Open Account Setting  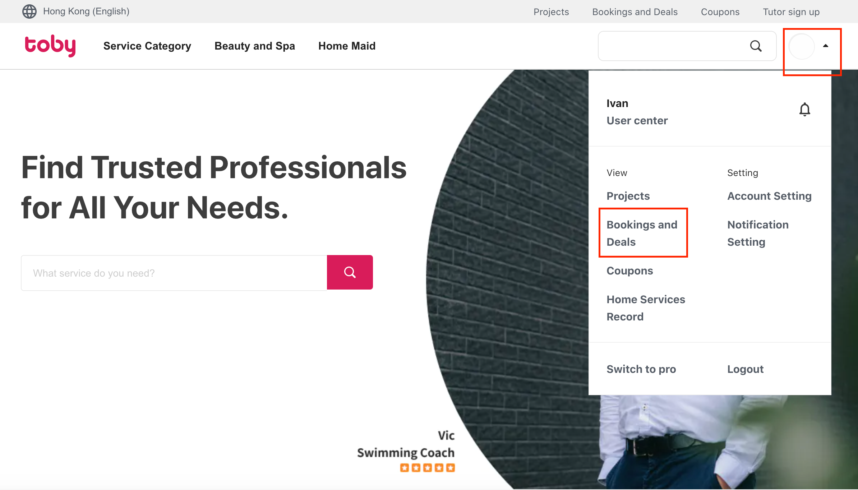coord(769,196)
